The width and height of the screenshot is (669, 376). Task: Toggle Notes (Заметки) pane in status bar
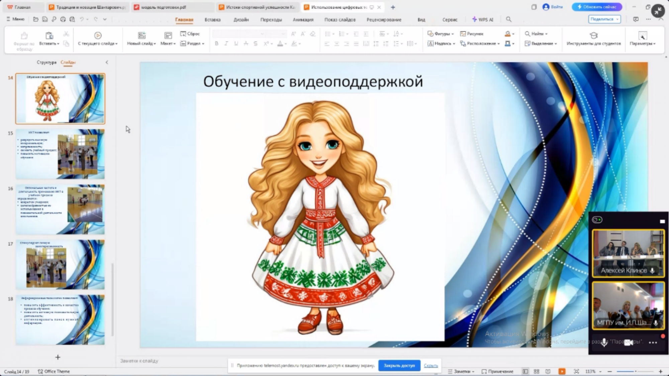[461, 371]
